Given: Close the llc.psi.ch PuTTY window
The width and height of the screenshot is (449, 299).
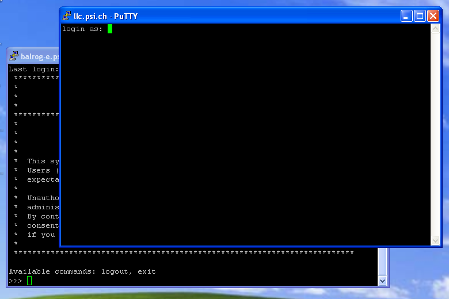Looking at the screenshot, I should [x=433, y=16].
